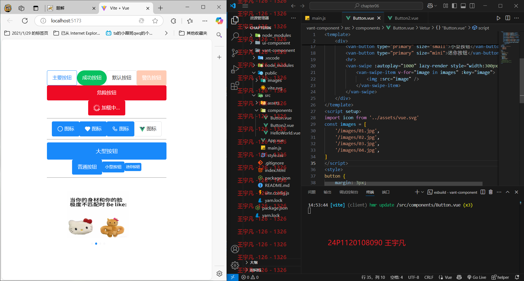Split the terminal panel
This screenshot has height=281, width=524.
[483, 192]
